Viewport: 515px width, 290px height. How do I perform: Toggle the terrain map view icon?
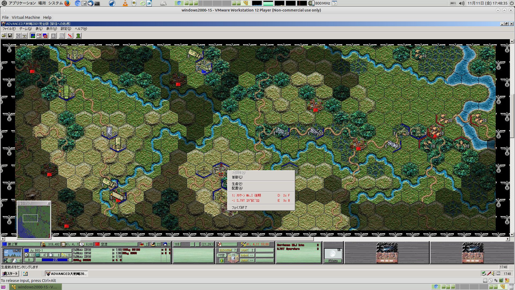pos(33,36)
